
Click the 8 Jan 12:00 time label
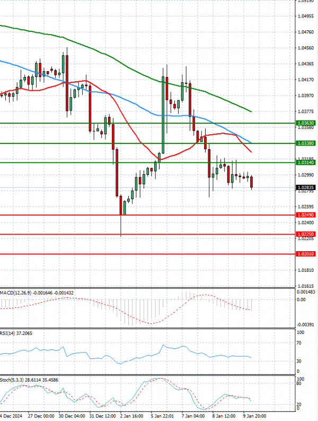click(x=223, y=416)
